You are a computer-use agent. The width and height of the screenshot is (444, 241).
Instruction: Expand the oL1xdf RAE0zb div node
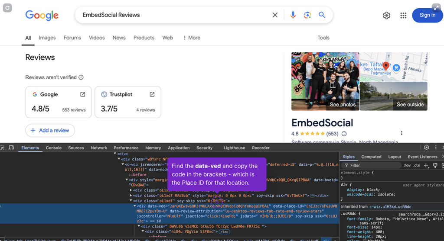click(131, 196)
